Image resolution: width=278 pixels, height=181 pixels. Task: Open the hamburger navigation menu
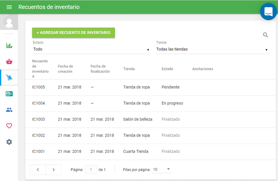pyautogui.click(x=9, y=7)
